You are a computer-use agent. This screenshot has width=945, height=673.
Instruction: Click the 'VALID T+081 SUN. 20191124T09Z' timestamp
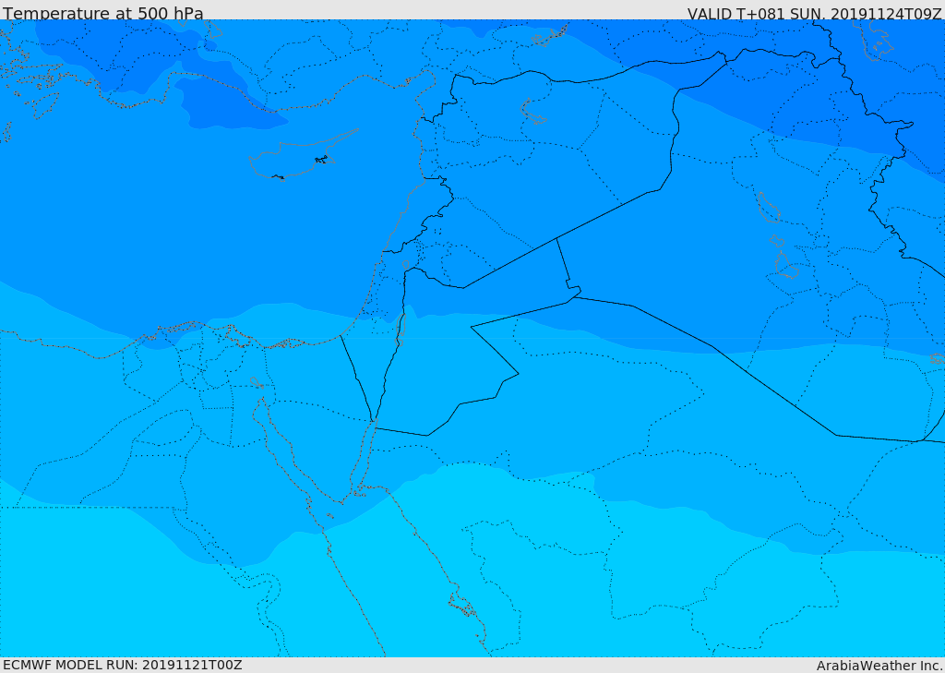tap(815, 14)
